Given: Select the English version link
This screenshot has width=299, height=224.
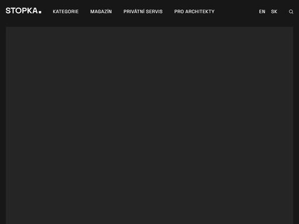Looking at the screenshot, I should click(x=262, y=12).
